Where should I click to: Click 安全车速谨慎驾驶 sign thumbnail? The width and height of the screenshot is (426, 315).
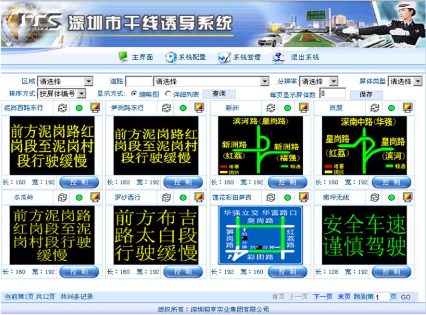[x=364, y=234]
